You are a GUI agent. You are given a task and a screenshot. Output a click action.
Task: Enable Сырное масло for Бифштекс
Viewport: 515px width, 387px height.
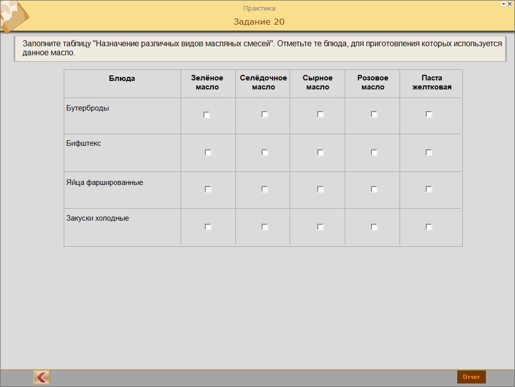tap(320, 152)
